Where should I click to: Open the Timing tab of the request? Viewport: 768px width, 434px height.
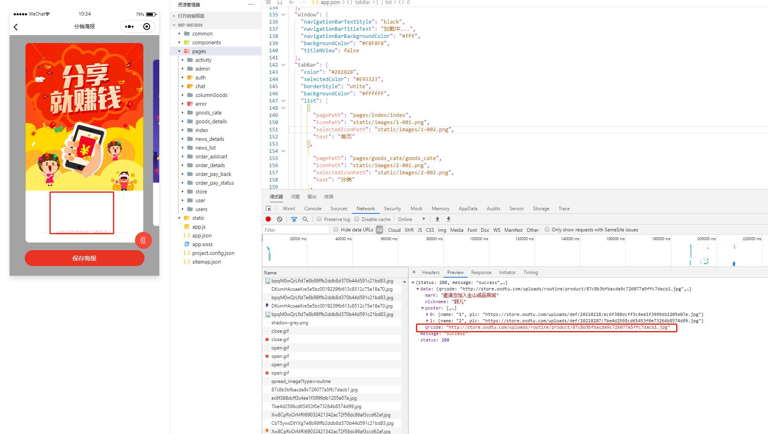(530, 272)
